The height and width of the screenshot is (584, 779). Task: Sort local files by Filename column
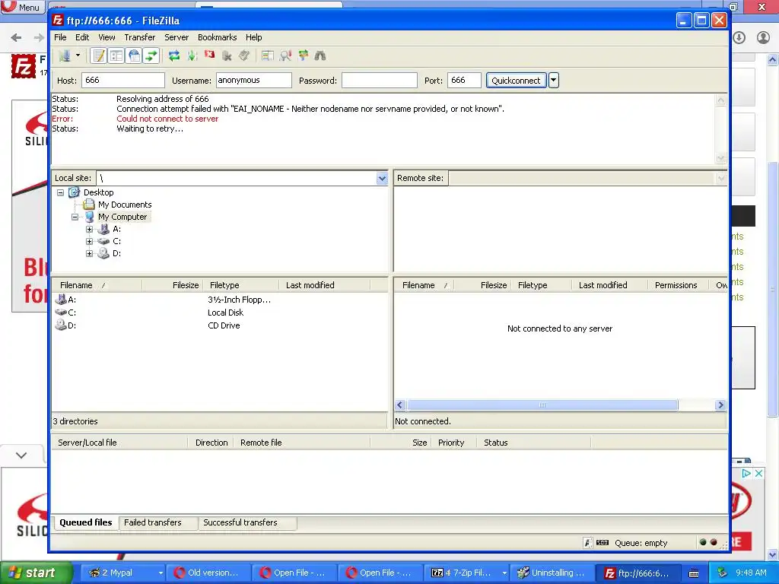pyautogui.click(x=97, y=285)
